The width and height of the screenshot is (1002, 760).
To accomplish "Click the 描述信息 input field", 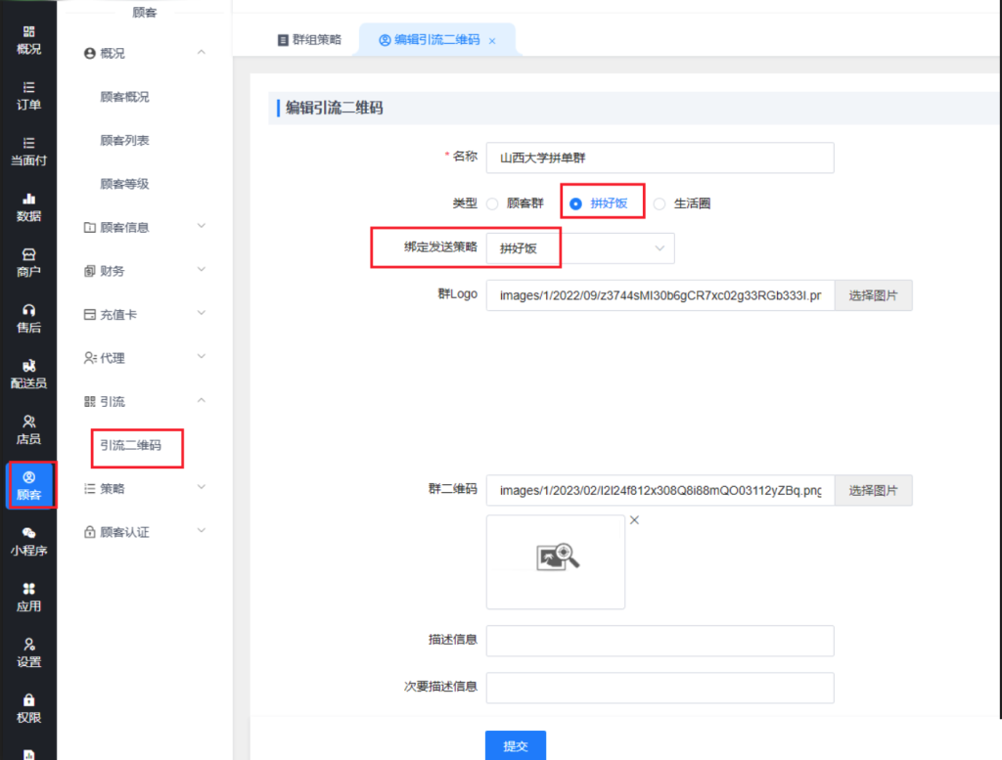I will pos(660,641).
